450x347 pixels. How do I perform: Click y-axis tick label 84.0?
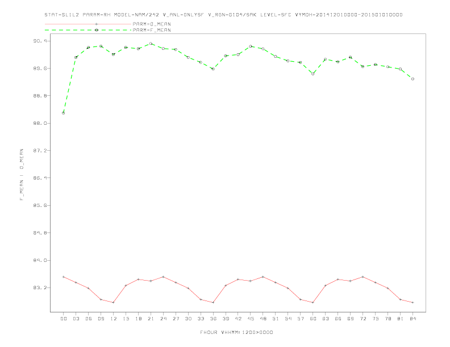[40, 260]
